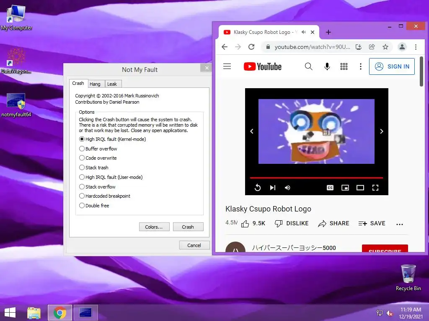Open YouTube settings dots menu

361,66
